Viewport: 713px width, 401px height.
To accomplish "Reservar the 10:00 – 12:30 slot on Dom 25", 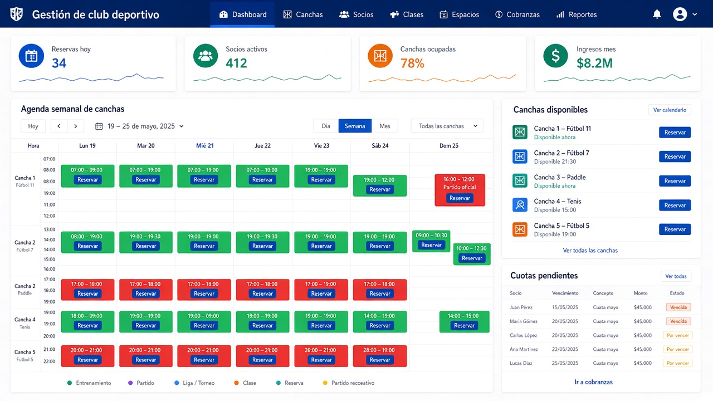I will coord(472,258).
